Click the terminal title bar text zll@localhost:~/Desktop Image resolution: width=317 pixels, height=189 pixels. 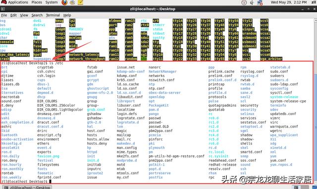tap(153, 9)
